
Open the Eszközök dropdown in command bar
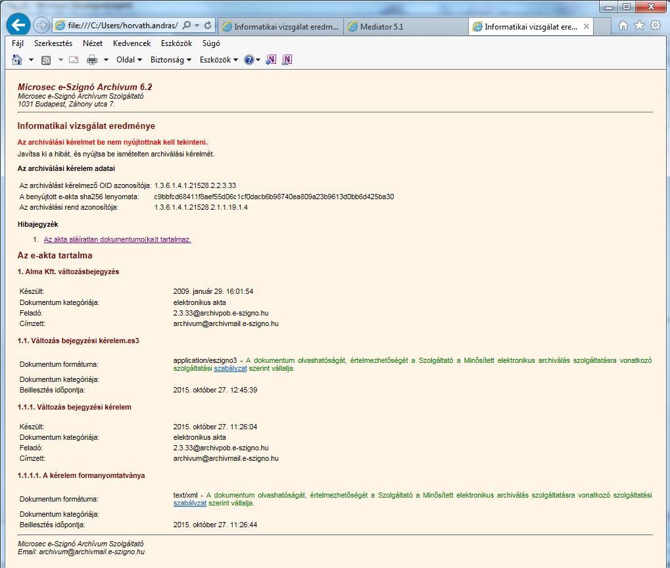coord(219,60)
